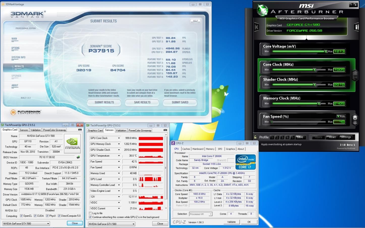Toggle the OpenCL checkbox in GPU-Z
This screenshot has height=228, width=365.
click(x=21, y=216)
